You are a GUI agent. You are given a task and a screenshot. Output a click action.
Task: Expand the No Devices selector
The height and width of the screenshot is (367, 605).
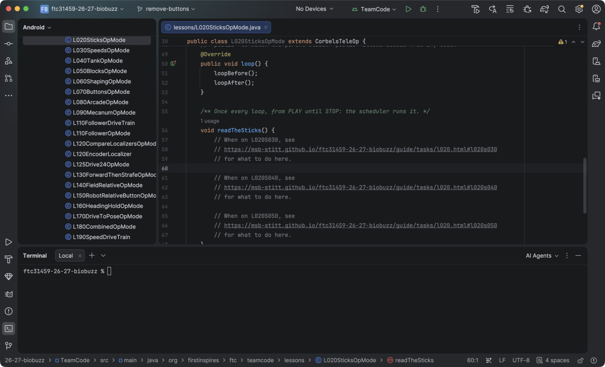click(x=315, y=9)
